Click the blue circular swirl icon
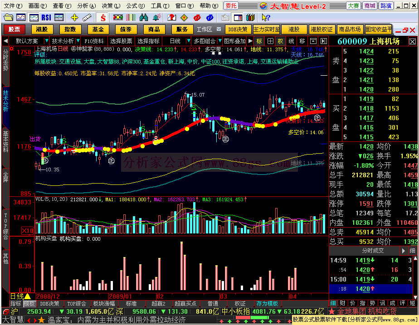Screen dimensions: 419x325 pyautogui.click(x=210, y=18)
